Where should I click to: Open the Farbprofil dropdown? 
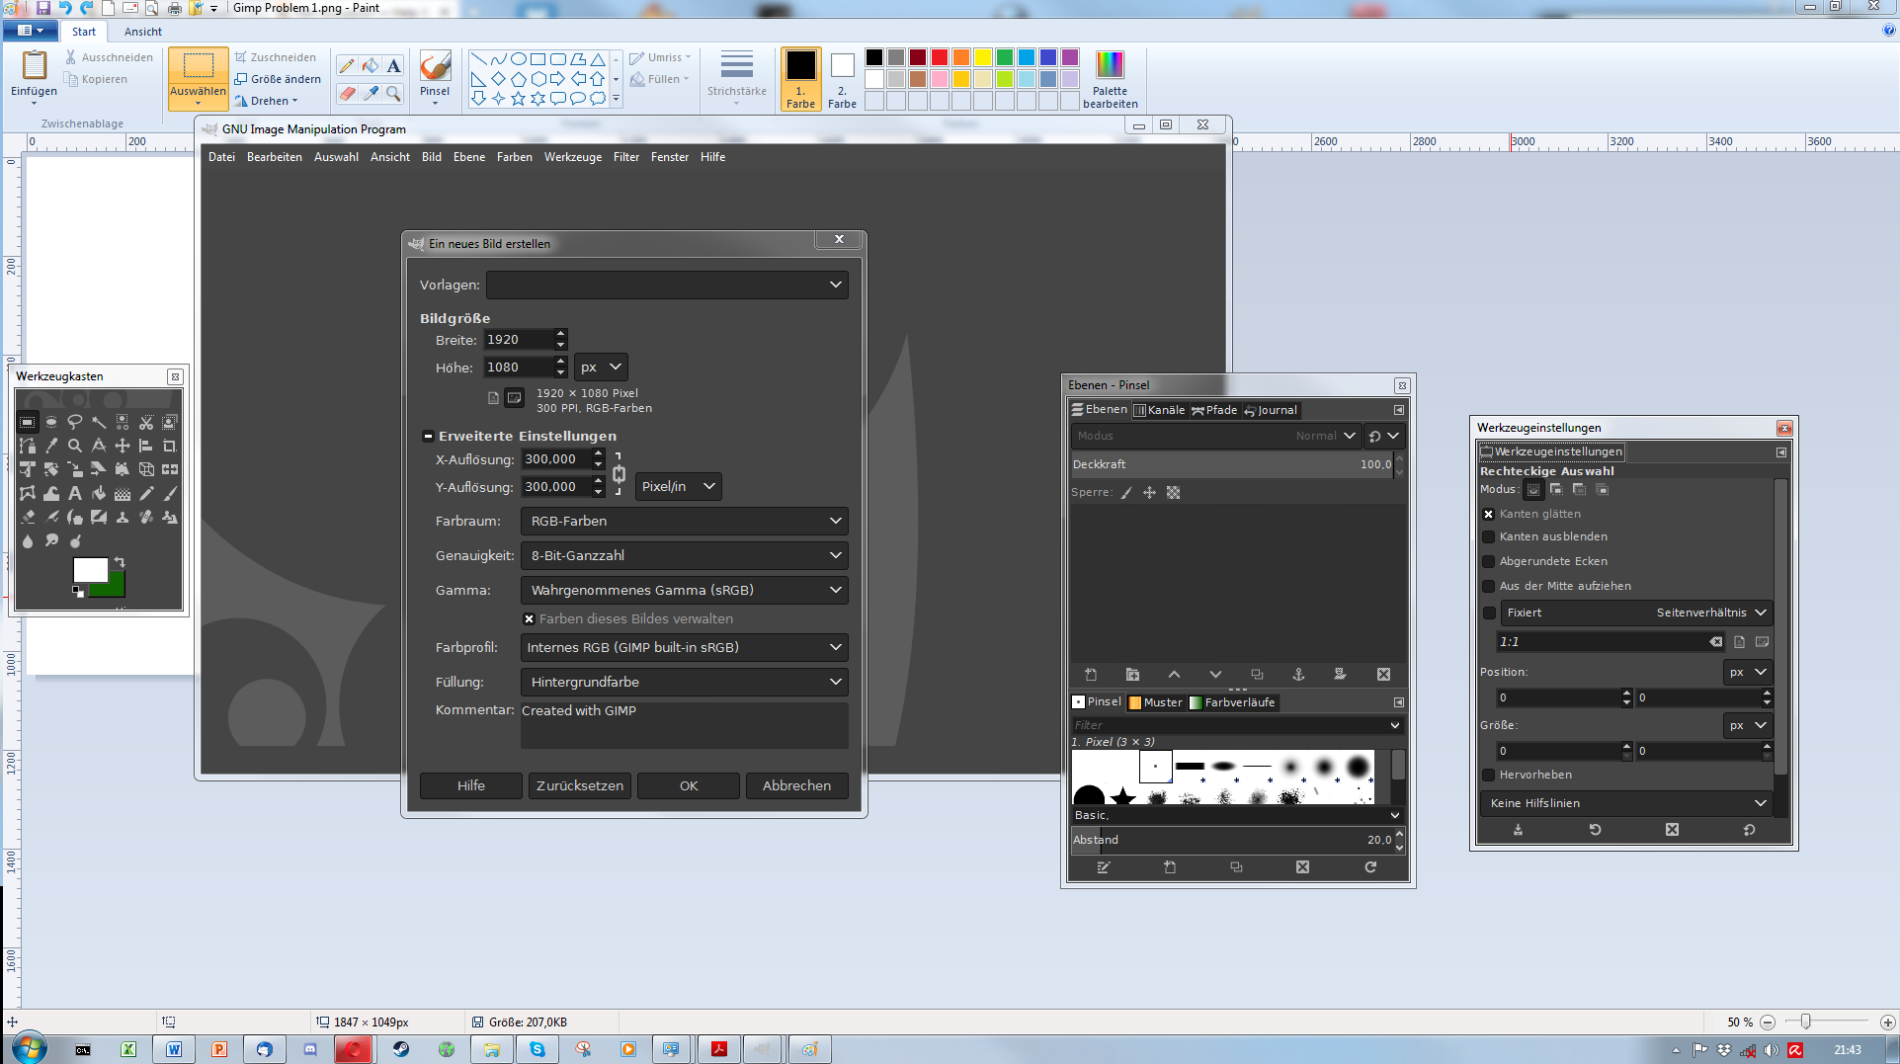point(684,647)
